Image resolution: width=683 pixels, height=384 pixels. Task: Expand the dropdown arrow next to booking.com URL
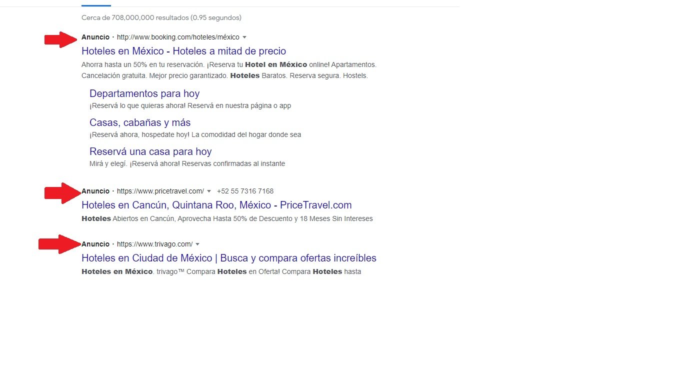244,37
